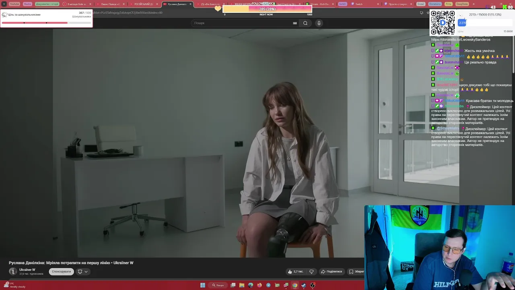This screenshot has width=515, height=290.
Task: Open File Explorer from taskbar
Action: point(242,285)
